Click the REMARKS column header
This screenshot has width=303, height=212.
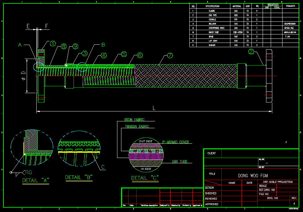click(291, 6)
